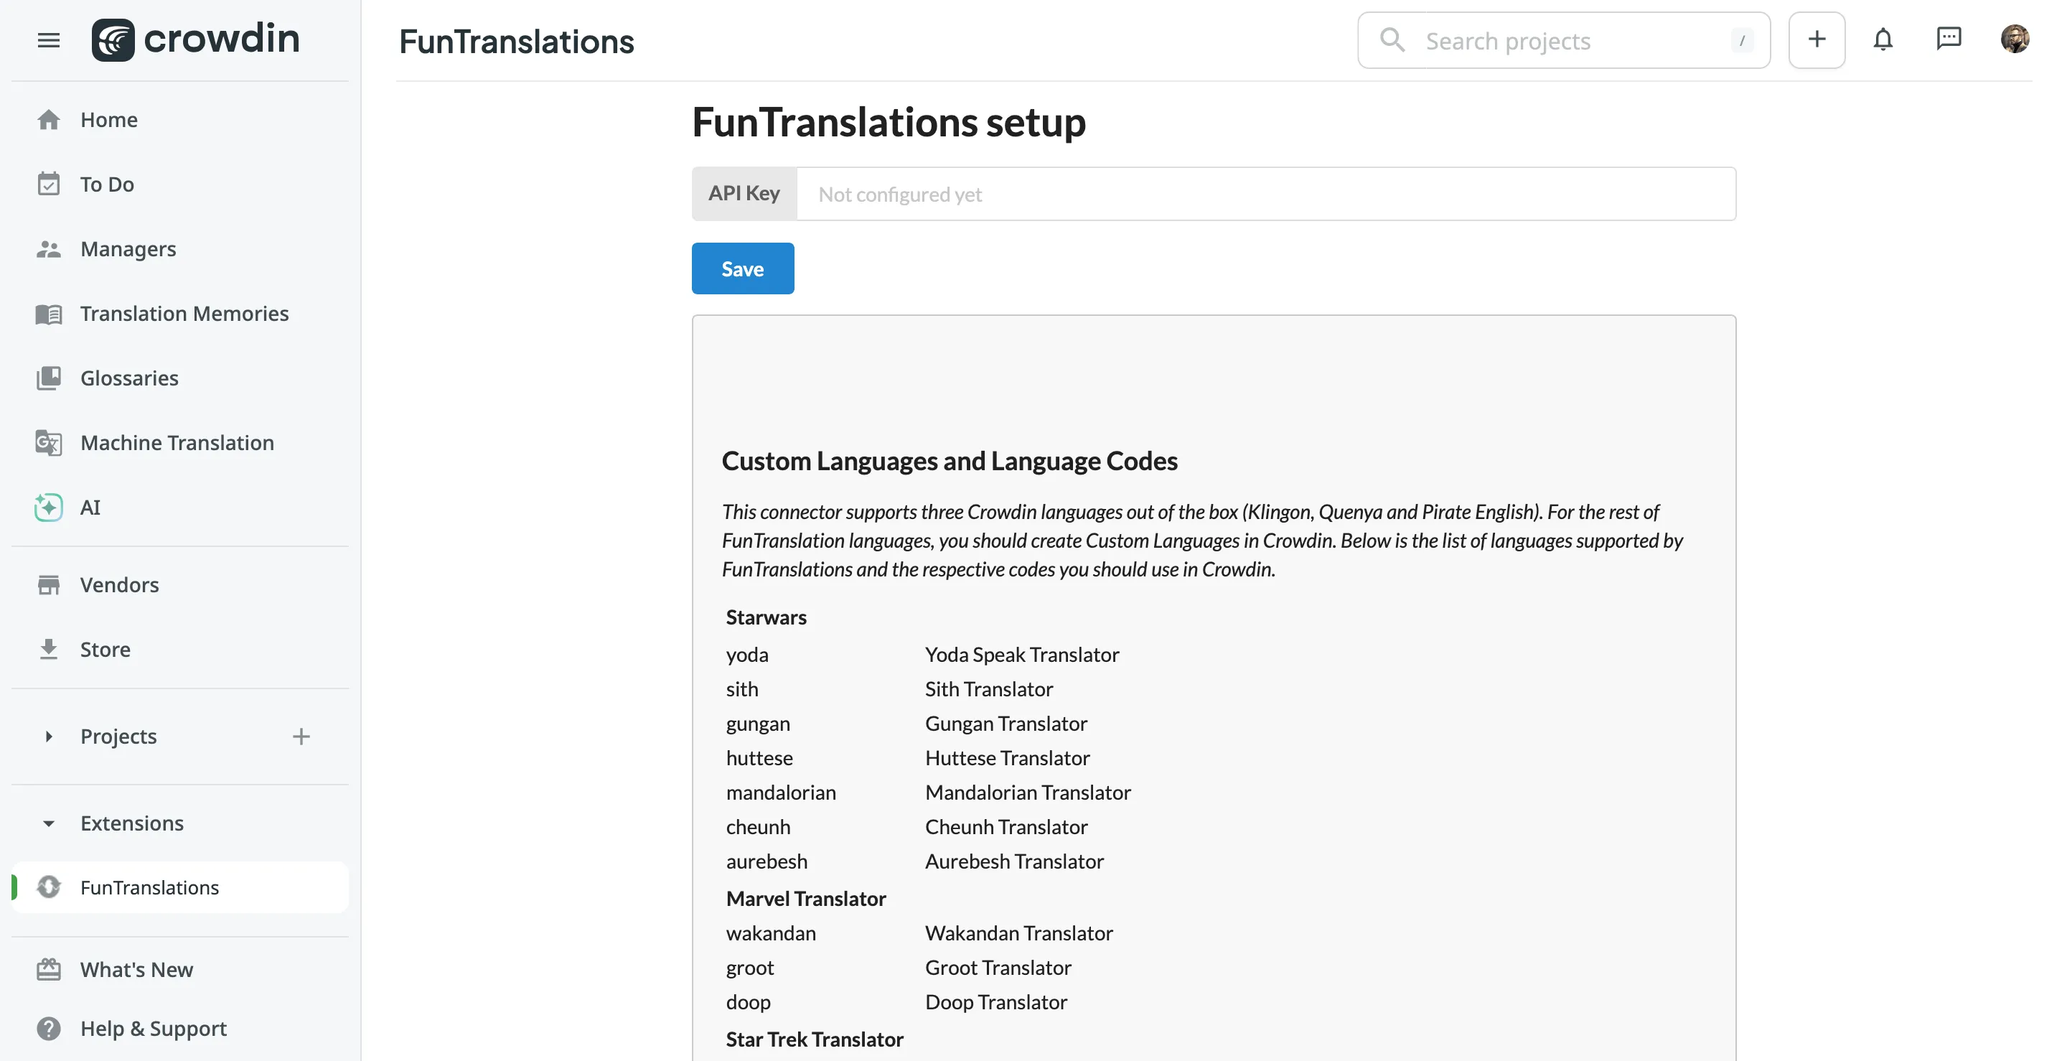Screen dimensions: 2067x1061
Task: Collapse the Extensions section arrow
Action: click(x=48, y=823)
